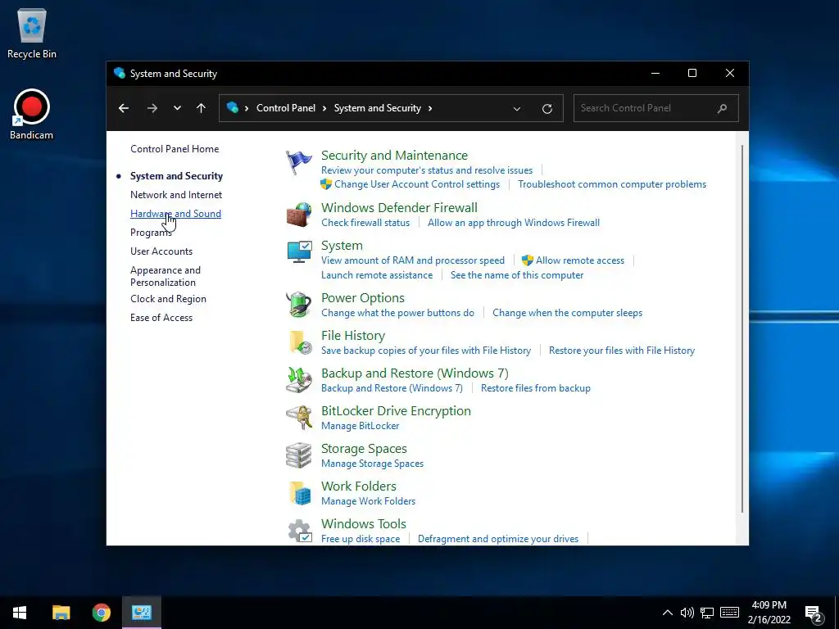This screenshot has width=839, height=629.
Task: Click Troubleshoot common computer problems
Action: [612, 184]
